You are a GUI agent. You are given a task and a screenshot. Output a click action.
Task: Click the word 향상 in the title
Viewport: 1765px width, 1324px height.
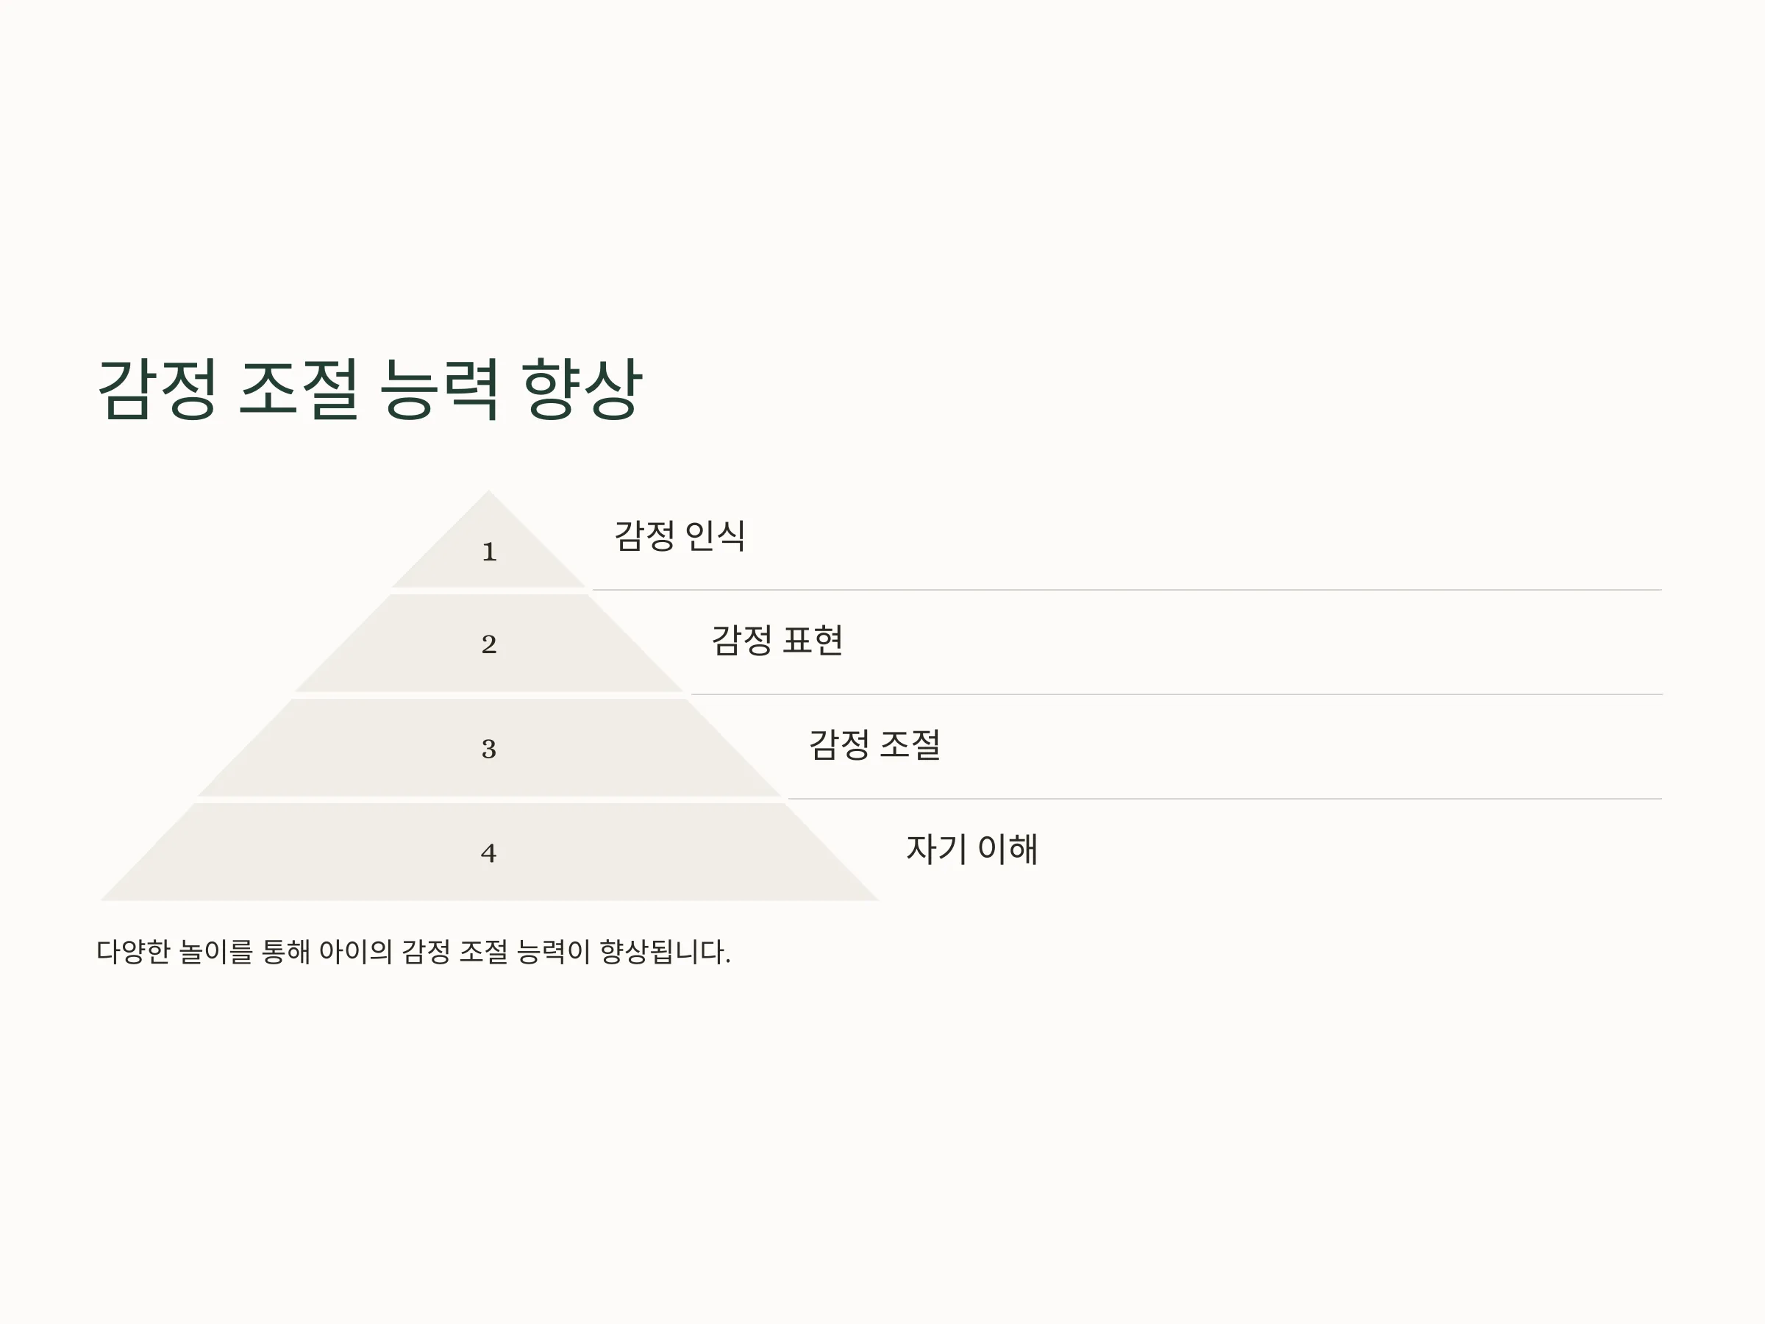tap(582, 388)
